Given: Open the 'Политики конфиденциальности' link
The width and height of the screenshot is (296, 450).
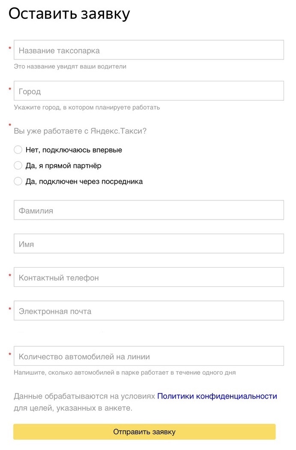Looking at the screenshot, I should pyautogui.click(x=217, y=396).
